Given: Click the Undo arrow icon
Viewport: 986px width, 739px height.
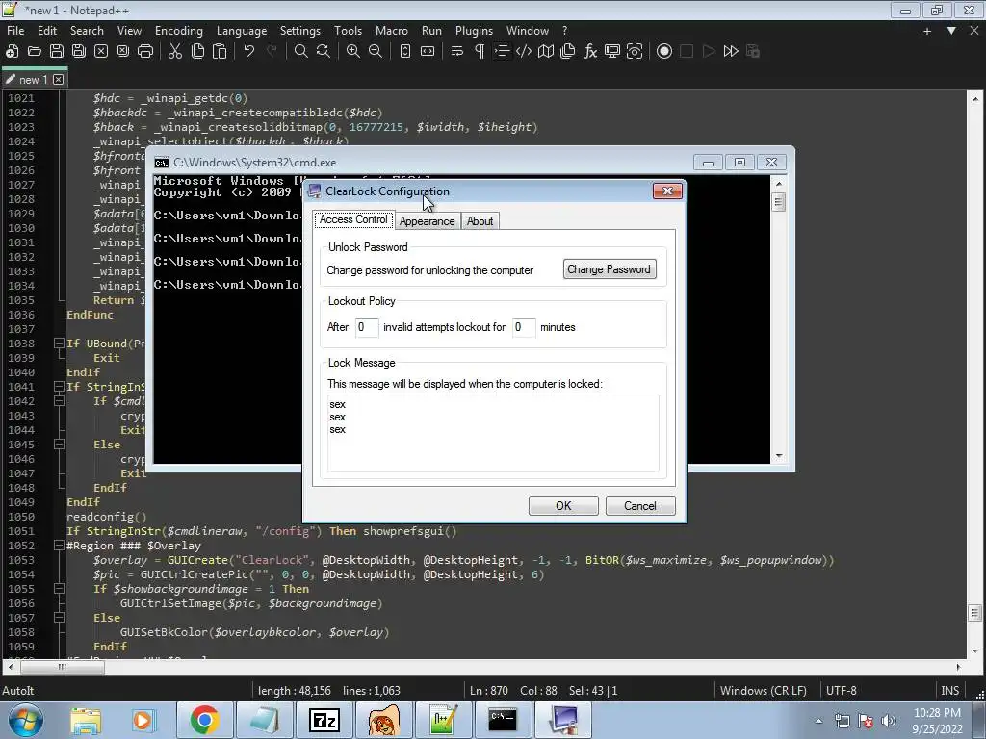Looking at the screenshot, I should [x=249, y=52].
